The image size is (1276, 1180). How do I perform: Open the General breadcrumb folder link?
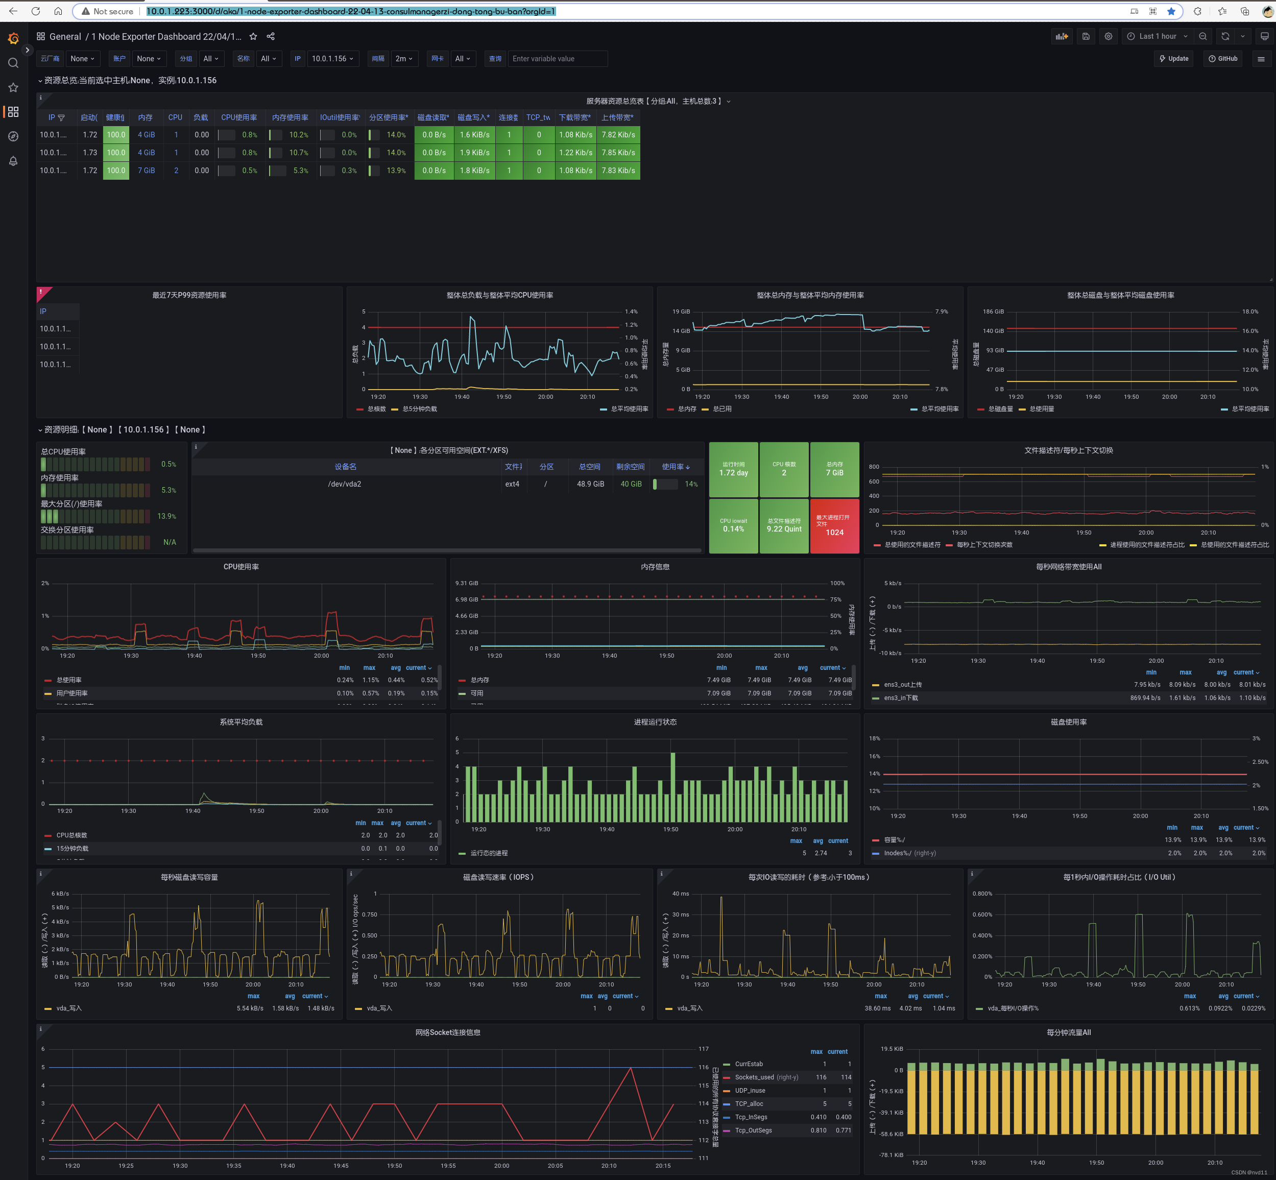coord(65,36)
